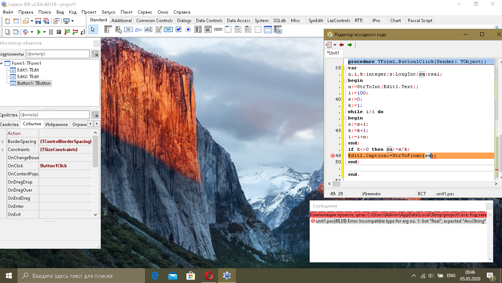Stop the running program
The width and height of the screenshot is (502, 283).
(59, 32)
